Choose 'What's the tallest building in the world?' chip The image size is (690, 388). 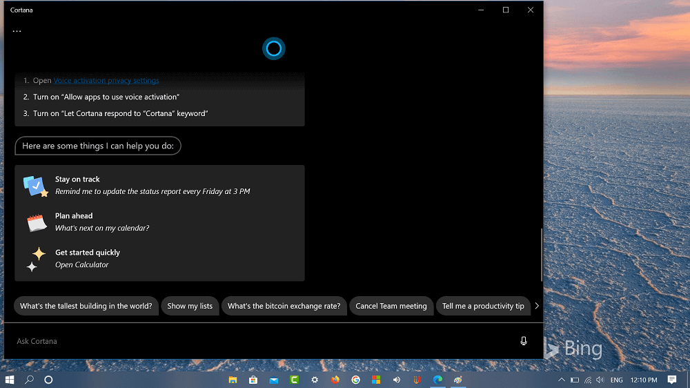tap(86, 306)
